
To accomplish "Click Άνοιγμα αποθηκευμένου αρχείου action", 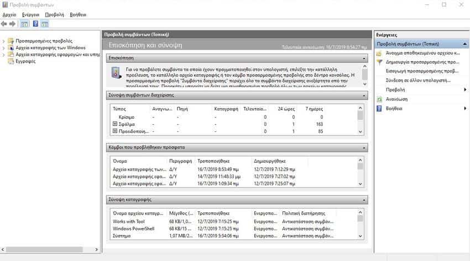I will pyautogui.click(x=422, y=53).
